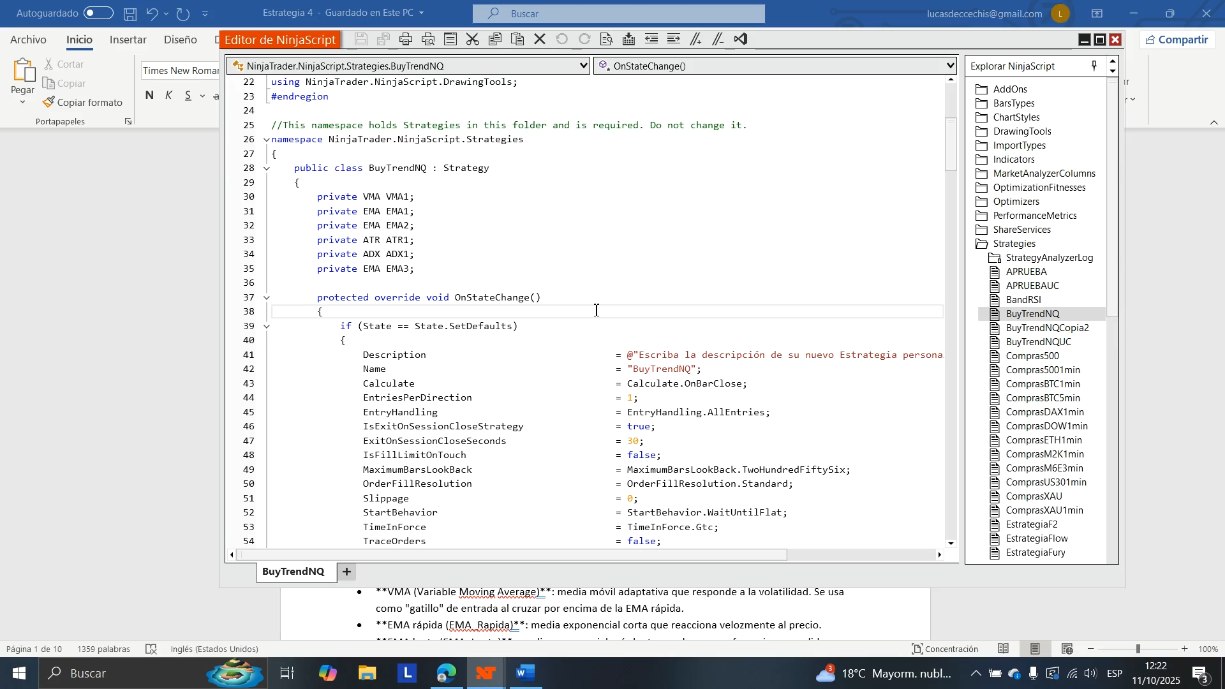Open the Copilot app on the taskbar
The width and height of the screenshot is (1225, 689).
coord(328,673)
